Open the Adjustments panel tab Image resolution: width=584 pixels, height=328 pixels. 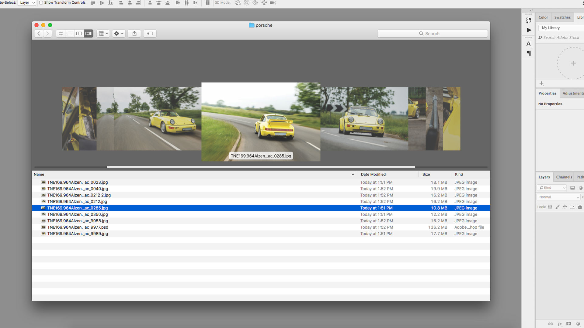click(x=573, y=93)
